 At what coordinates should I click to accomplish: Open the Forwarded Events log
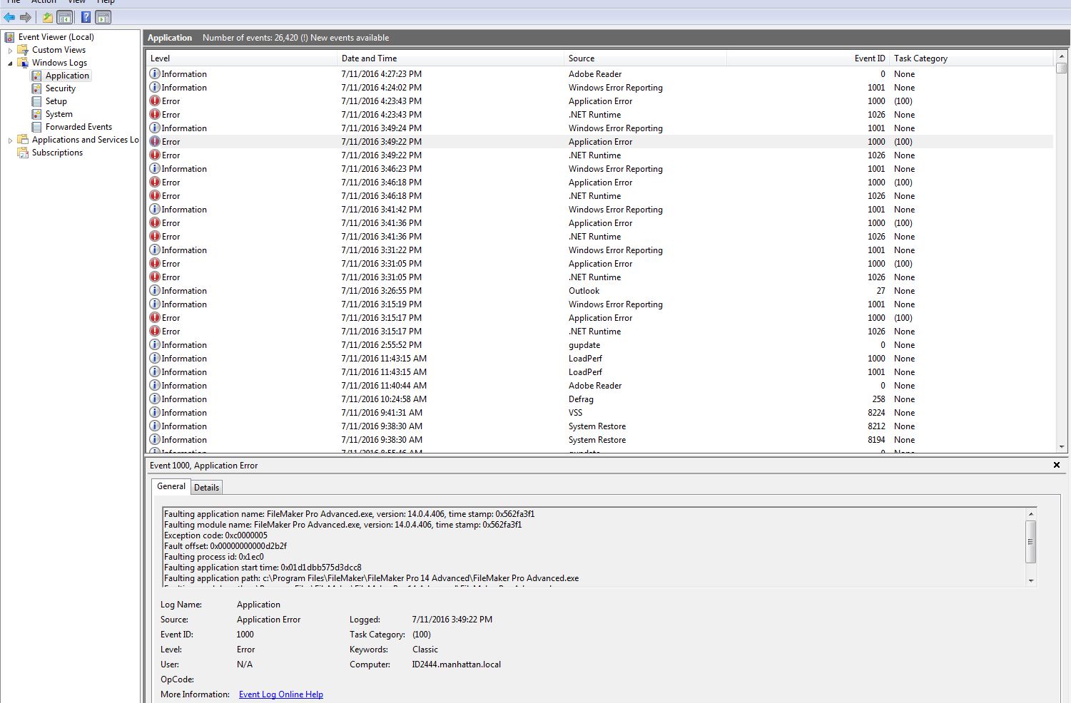78,127
